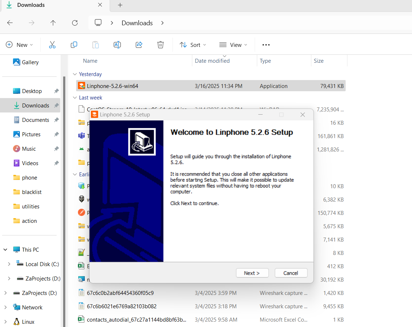Click the Back arrow navigation icon
Screen dimensions: 412x327
(10, 23)
